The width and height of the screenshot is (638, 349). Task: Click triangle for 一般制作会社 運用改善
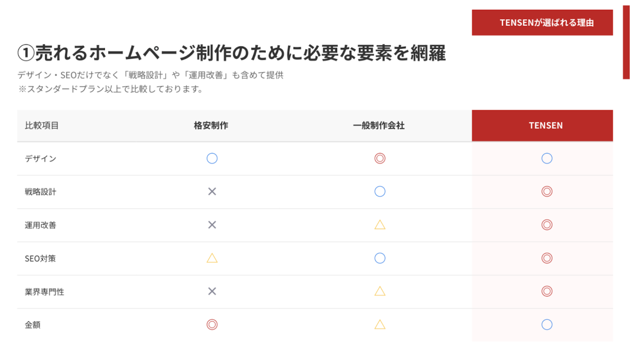(380, 225)
